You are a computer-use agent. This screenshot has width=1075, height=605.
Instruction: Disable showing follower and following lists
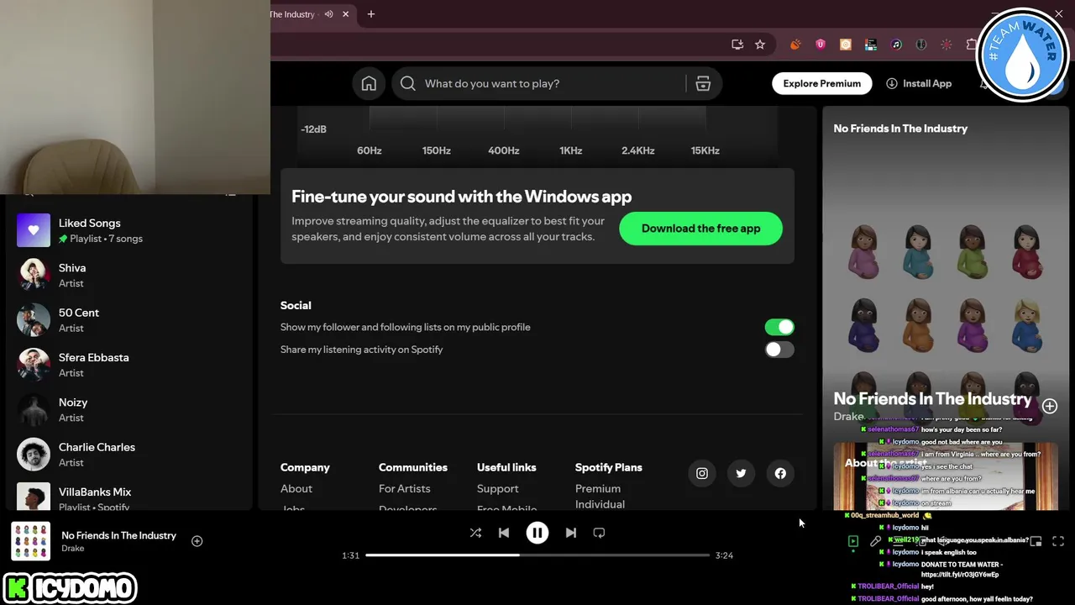click(779, 327)
